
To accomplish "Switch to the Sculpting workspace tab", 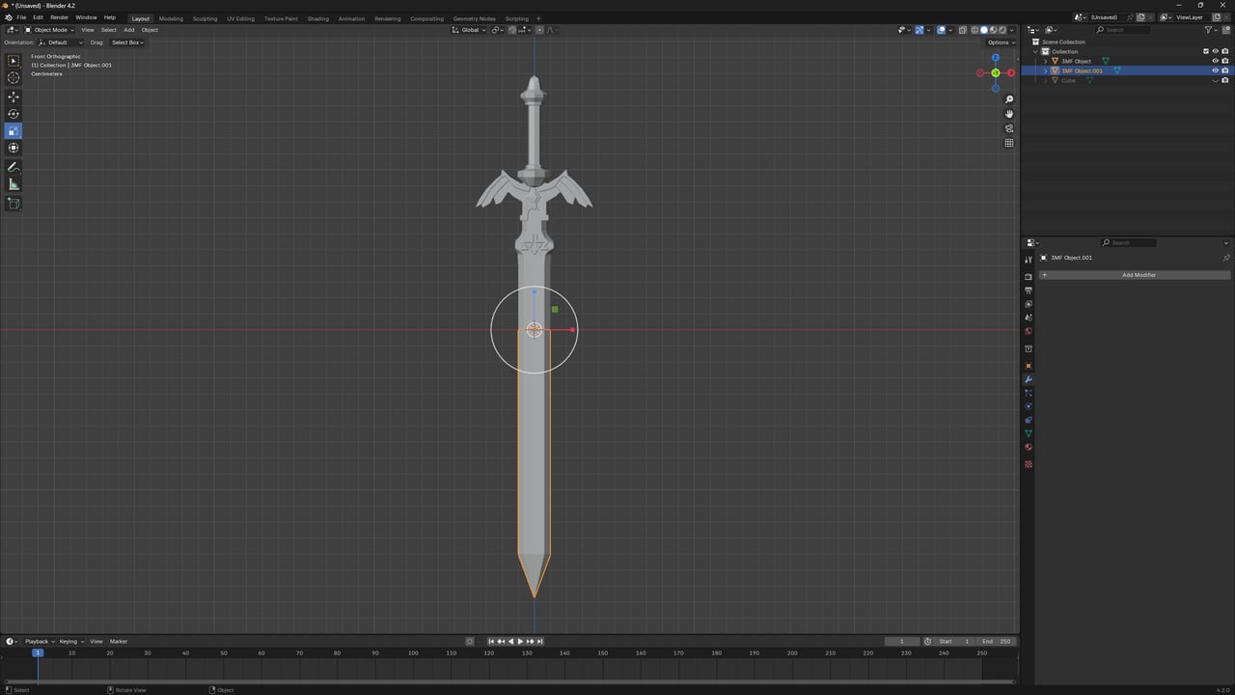I will pyautogui.click(x=205, y=18).
